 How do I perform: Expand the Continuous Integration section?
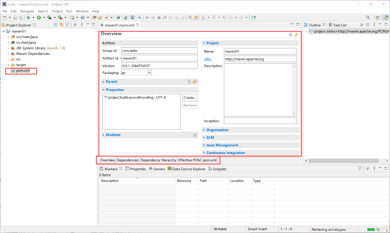coord(204,153)
